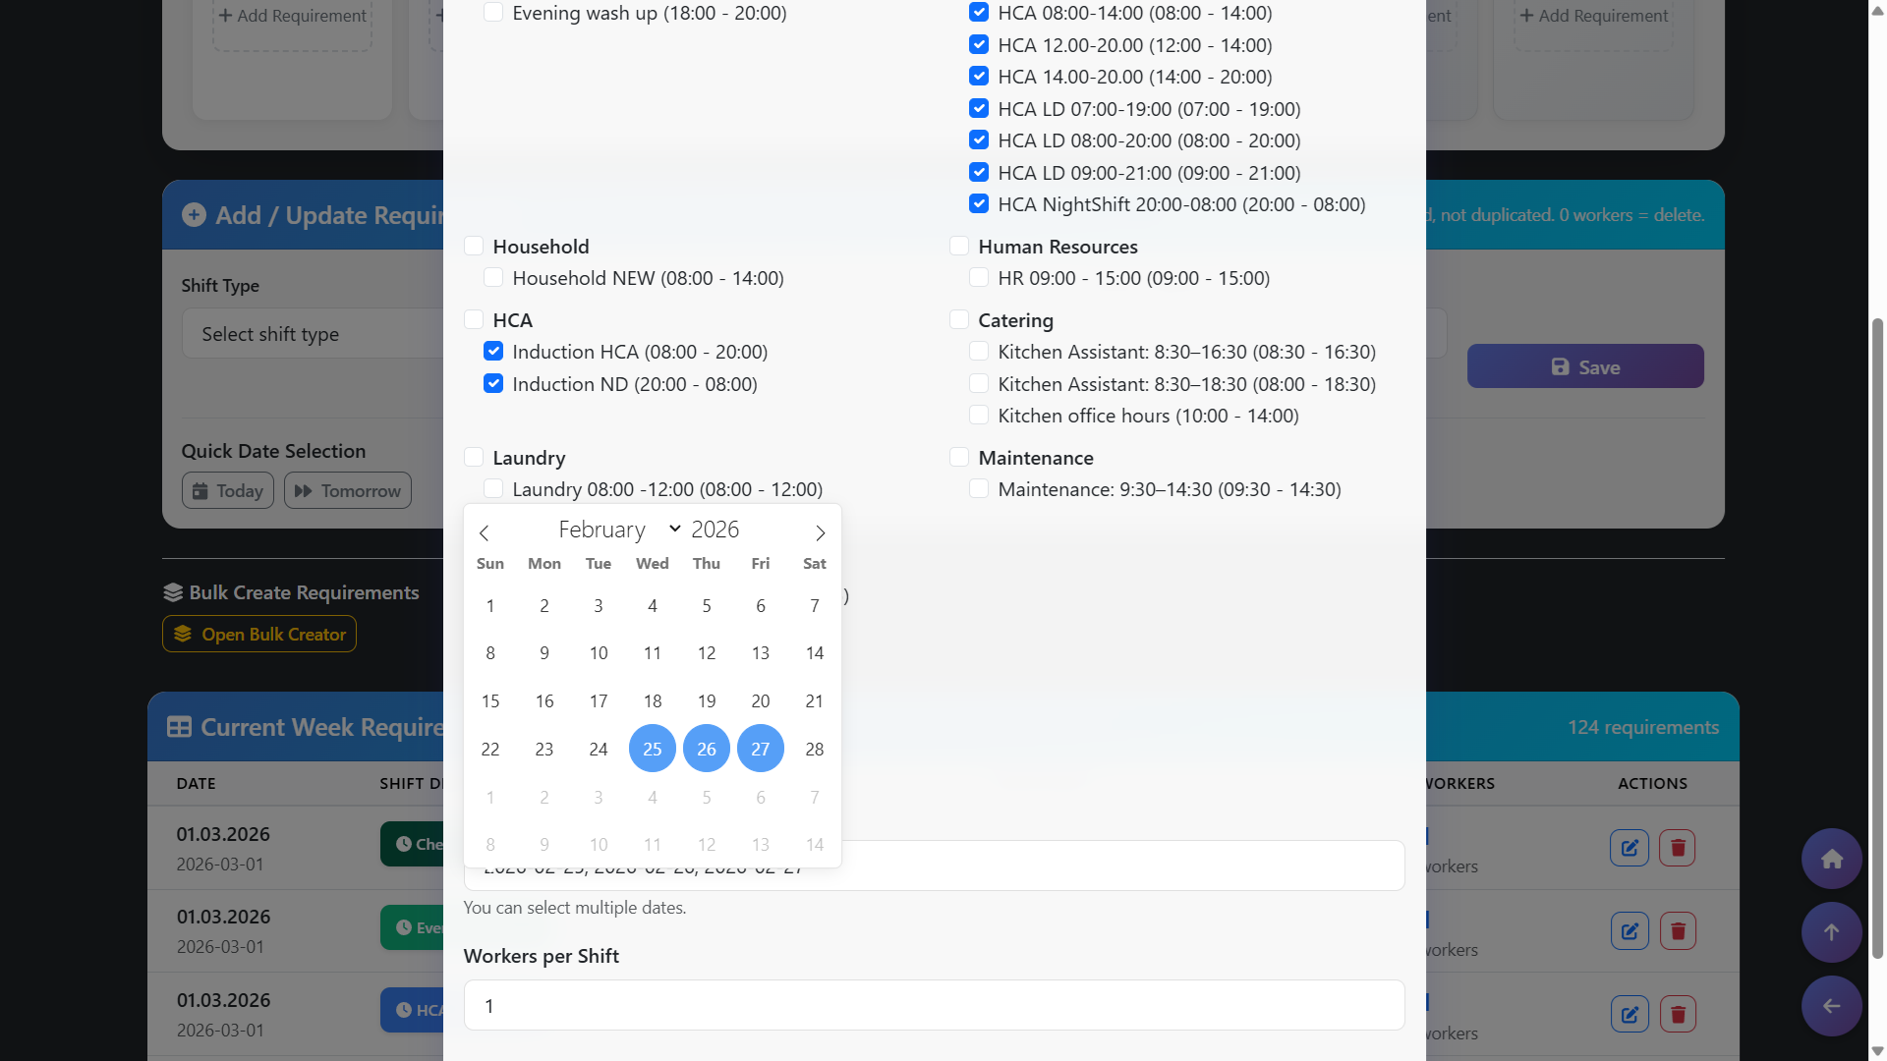
Task: Click the Save button
Action: tap(1584, 366)
